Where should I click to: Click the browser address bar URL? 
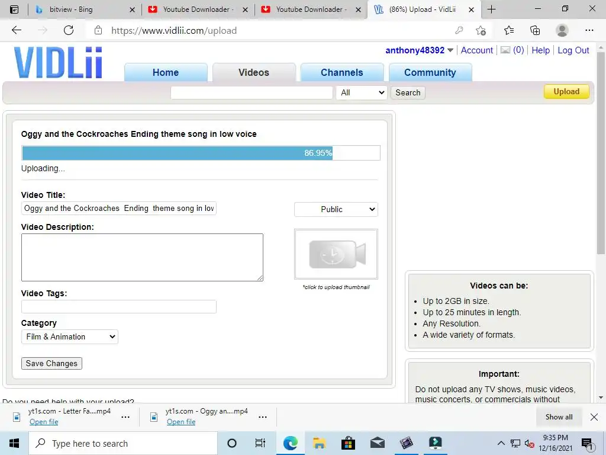click(174, 31)
